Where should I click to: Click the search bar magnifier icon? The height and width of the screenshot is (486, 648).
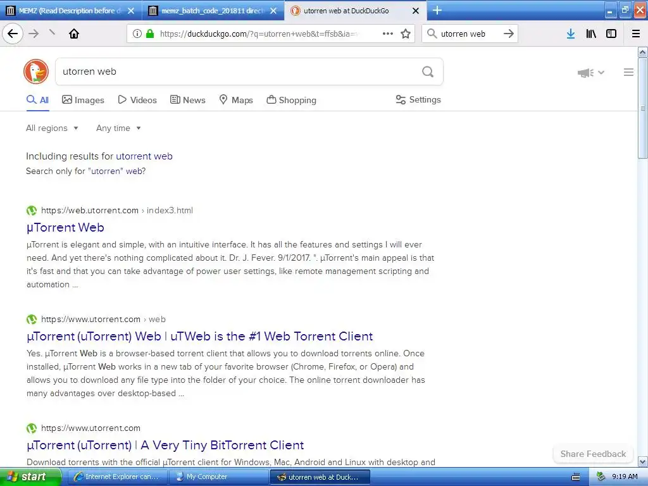point(432,34)
